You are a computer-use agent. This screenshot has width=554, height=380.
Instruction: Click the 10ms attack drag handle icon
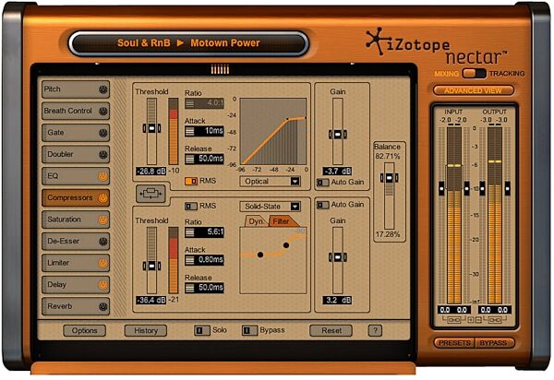click(189, 131)
